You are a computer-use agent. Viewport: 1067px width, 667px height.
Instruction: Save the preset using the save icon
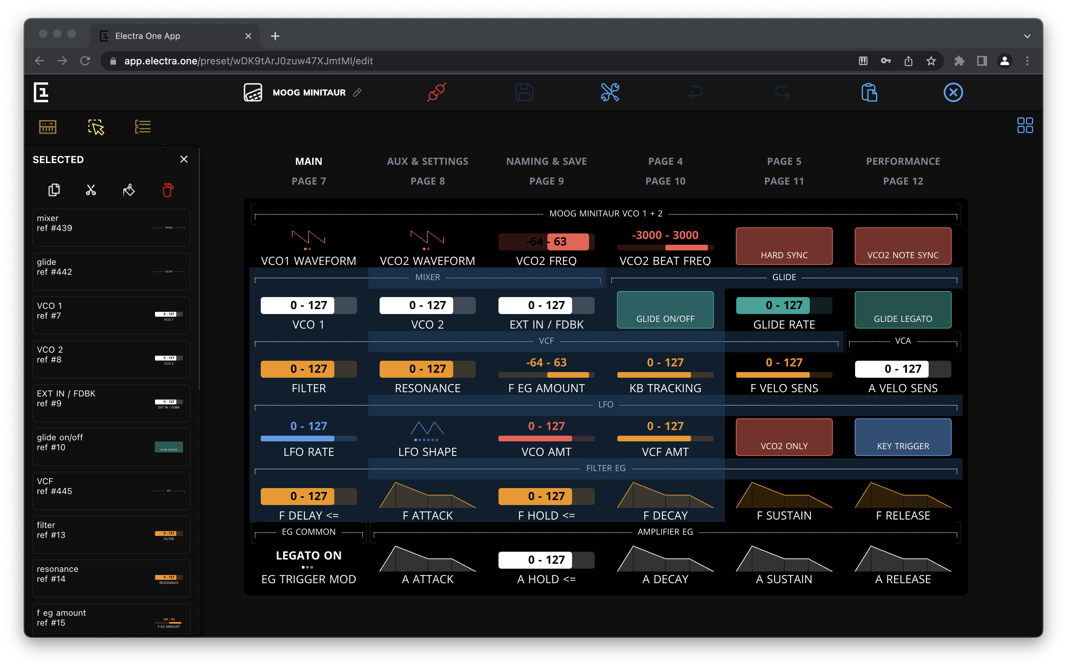pos(525,92)
